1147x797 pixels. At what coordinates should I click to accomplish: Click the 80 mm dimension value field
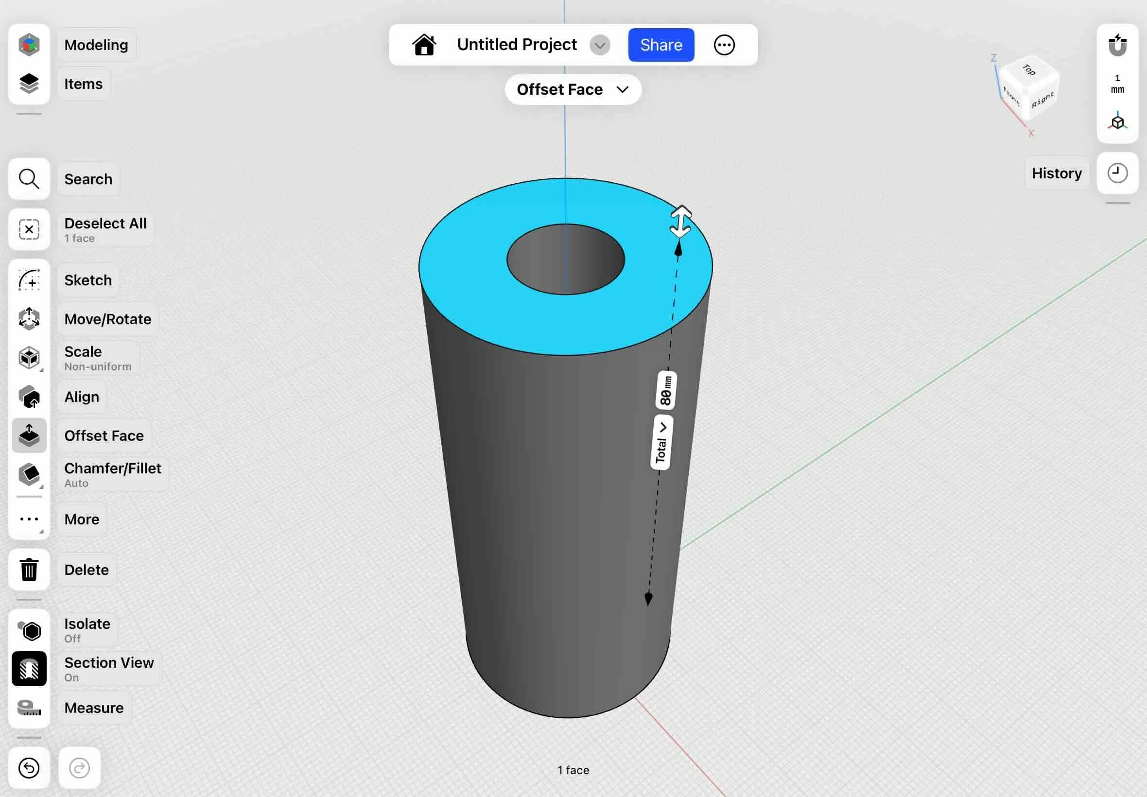[666, 391]
